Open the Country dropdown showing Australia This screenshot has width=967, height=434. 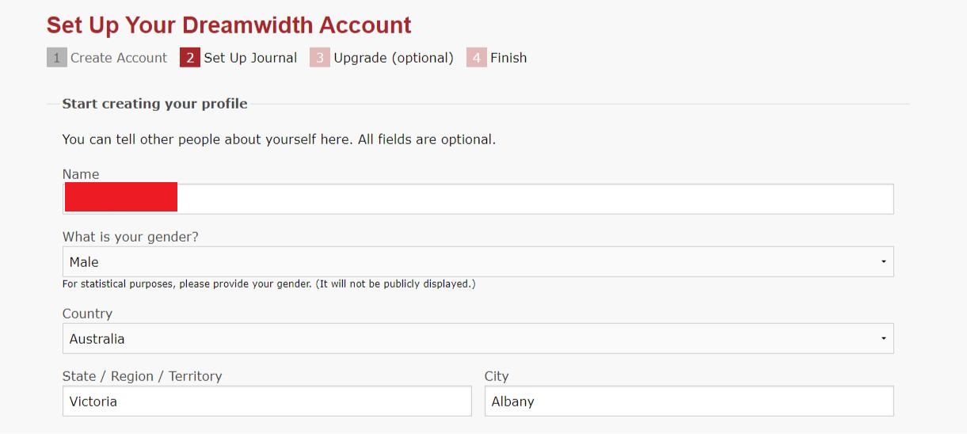click(x=478, y=338)
